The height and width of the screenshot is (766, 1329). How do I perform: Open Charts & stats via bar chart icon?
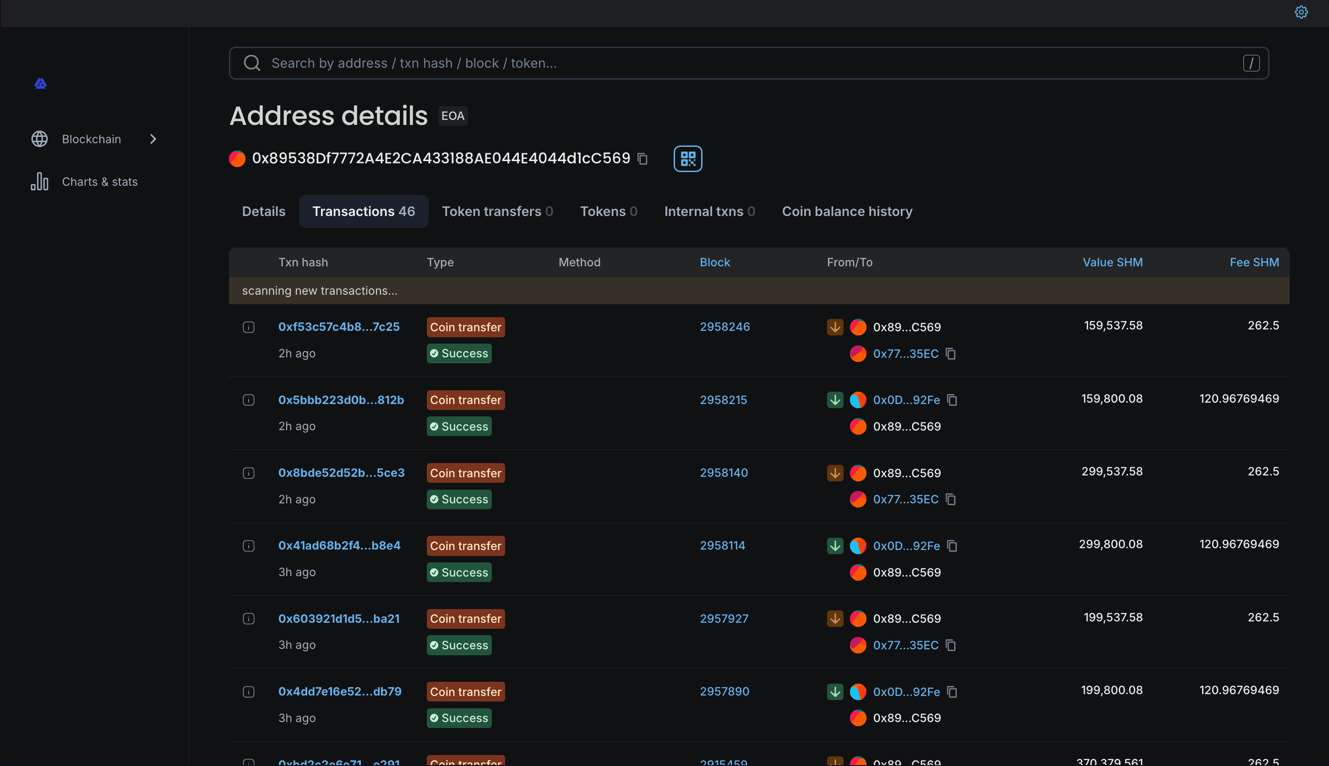click(39, 182)
